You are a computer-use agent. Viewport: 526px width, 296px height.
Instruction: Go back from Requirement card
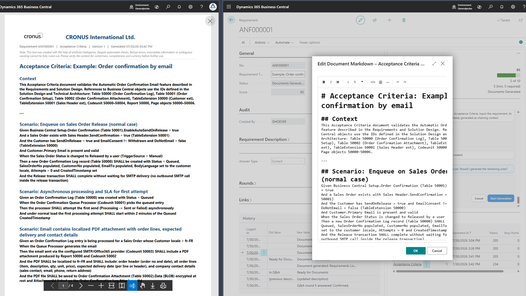pos(231,20)
